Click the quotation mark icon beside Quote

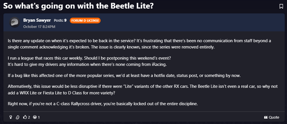(266, 117)
